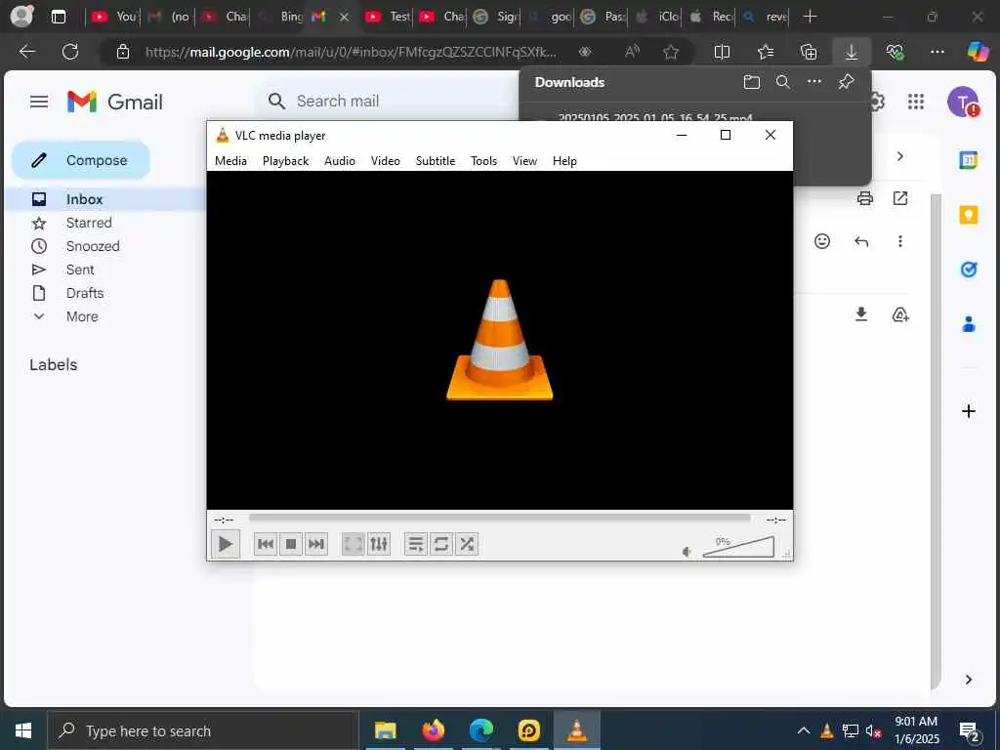Toggle Gmail main menu hamburger

[39, 102]
